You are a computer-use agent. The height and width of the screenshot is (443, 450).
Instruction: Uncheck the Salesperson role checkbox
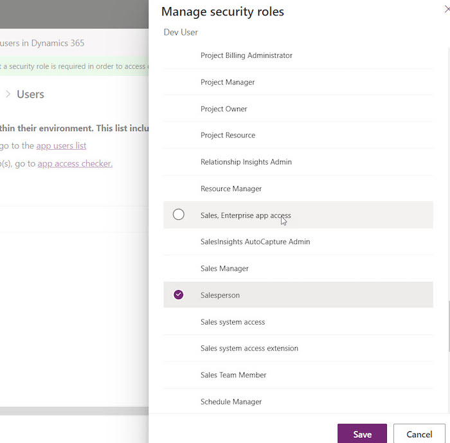[179, 294]
